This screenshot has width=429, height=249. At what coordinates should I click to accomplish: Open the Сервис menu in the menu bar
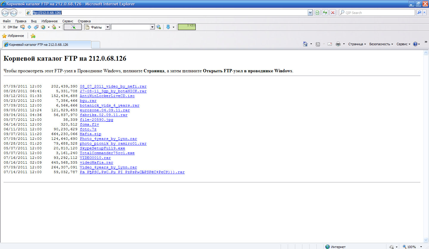(68, 21)
